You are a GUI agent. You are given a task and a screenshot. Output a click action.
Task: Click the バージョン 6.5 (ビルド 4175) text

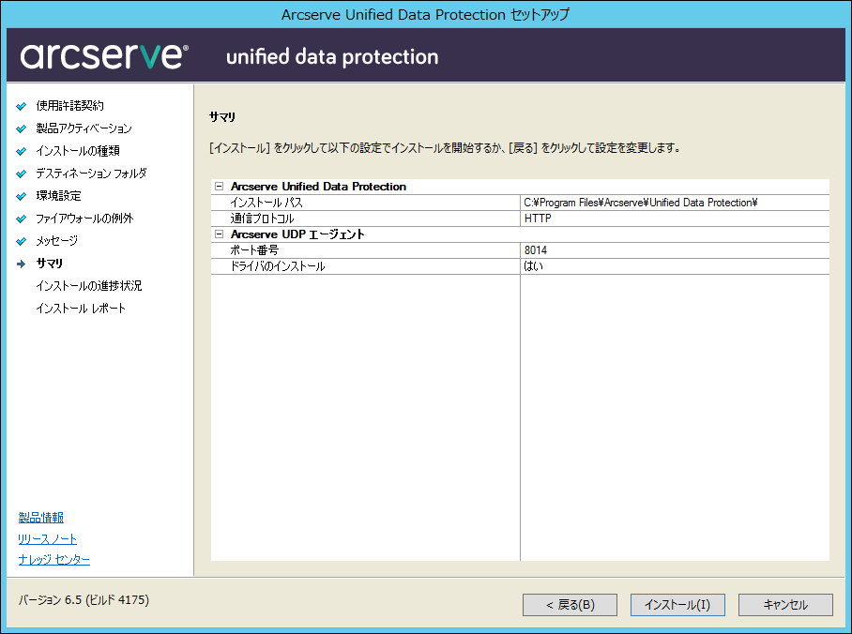pos(84,600)
